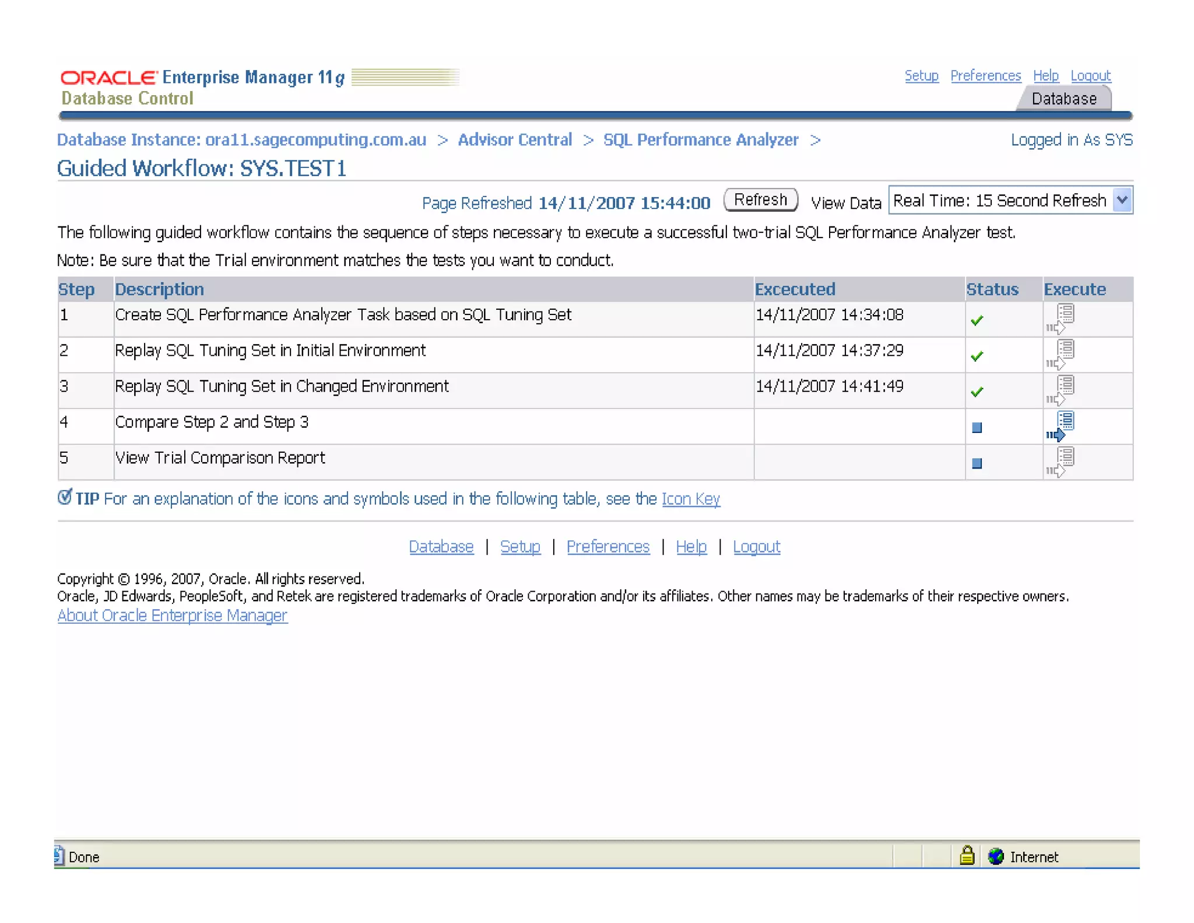Click 'View Trial Comparison Report' text
Viewport: 1194px width, 923px height.
[x=220, y=458]
